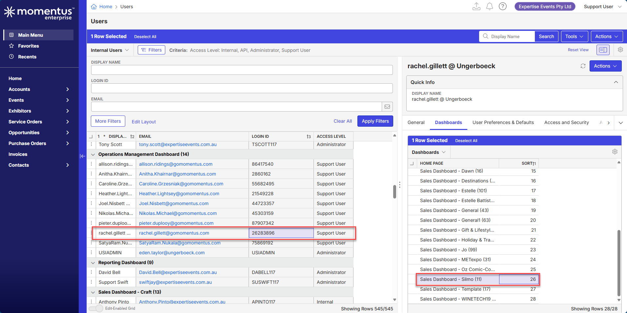This screenshot has height=313, width=627.
Task: Click the Users grid vertical scrollbar thumb
Action: tap(394, 192)
